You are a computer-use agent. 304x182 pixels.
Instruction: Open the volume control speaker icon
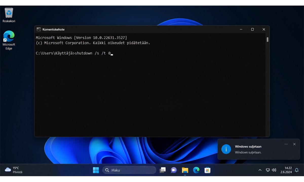click(274, 170)
